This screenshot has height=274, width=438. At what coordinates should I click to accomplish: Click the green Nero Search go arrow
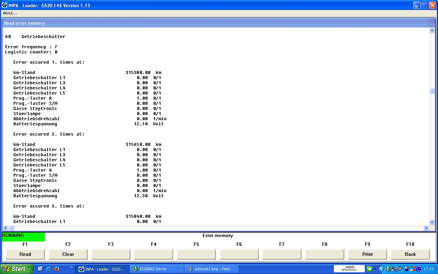(x=369, y=269)
